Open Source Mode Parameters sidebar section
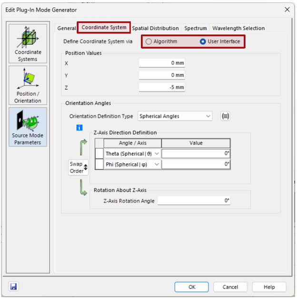This screenshot has height=301, width=297. (x=28, y=127)
